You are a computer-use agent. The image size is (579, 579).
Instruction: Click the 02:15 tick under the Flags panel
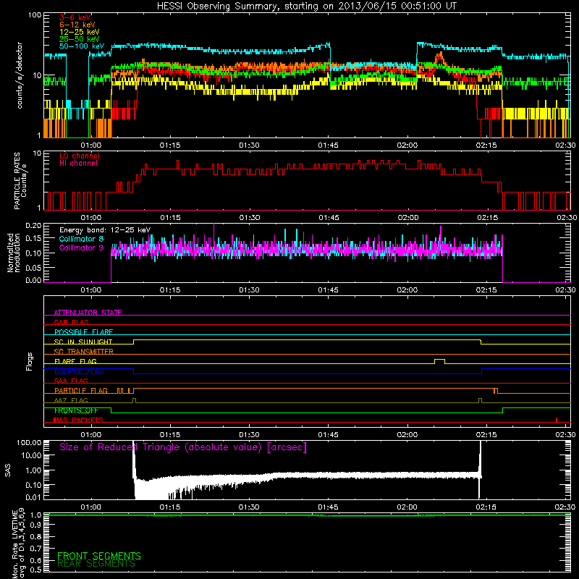[x=486, y=435]
